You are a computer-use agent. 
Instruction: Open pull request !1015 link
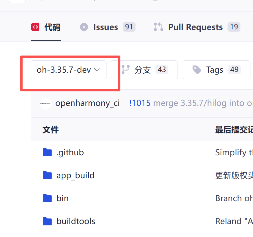140,103
